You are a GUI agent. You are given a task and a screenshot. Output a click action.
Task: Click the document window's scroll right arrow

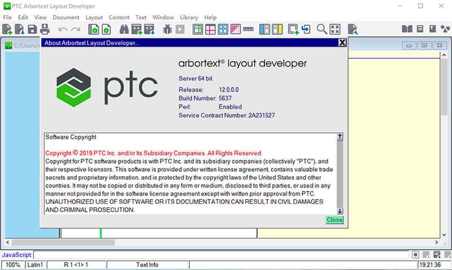pos(436,243)
